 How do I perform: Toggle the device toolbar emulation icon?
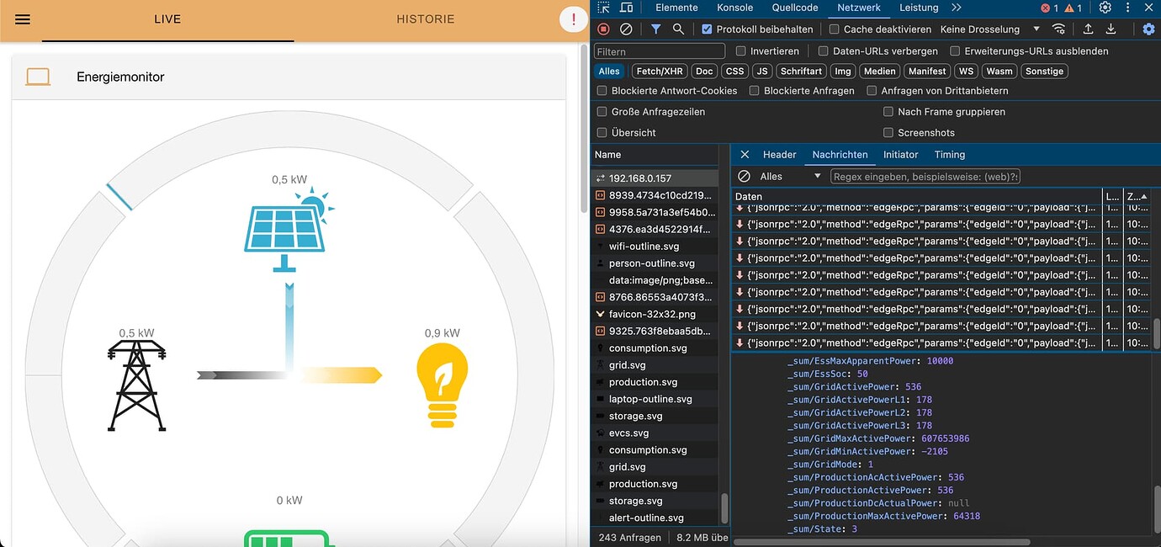(627, 8)
